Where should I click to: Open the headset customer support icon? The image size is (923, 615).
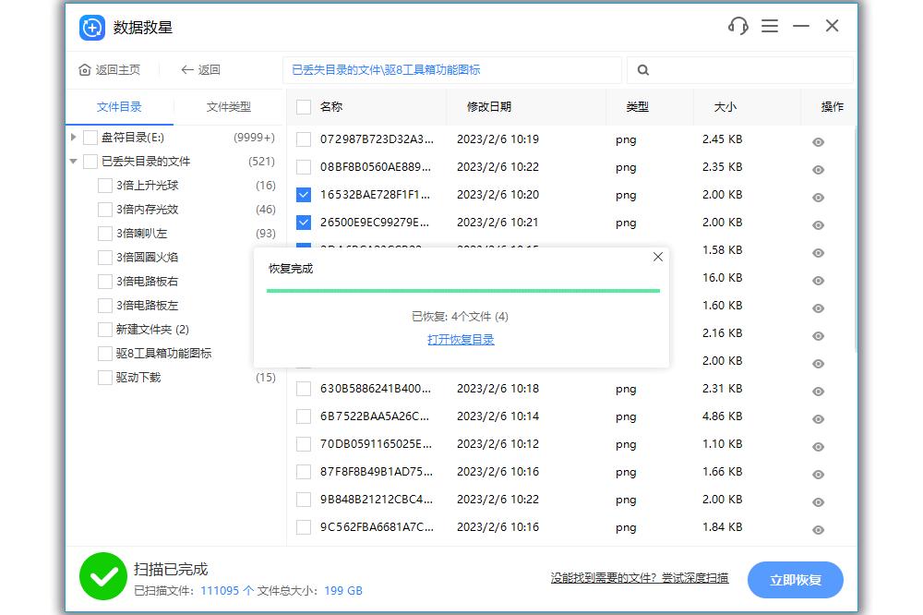click(x=737, y=27)
